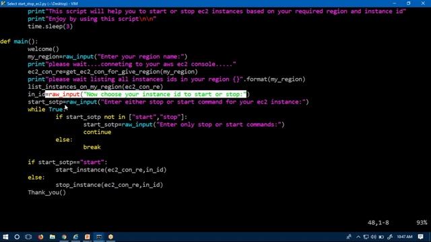
Task: Click 'list_instances_on_my_region(ec2_con_re)' line
Action: 96,87
